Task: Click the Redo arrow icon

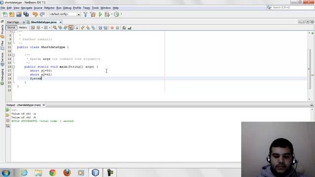Action: coord(42,14)
